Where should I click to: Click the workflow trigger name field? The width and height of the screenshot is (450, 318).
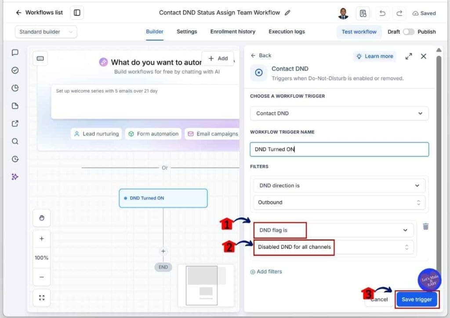pos(339,149)
